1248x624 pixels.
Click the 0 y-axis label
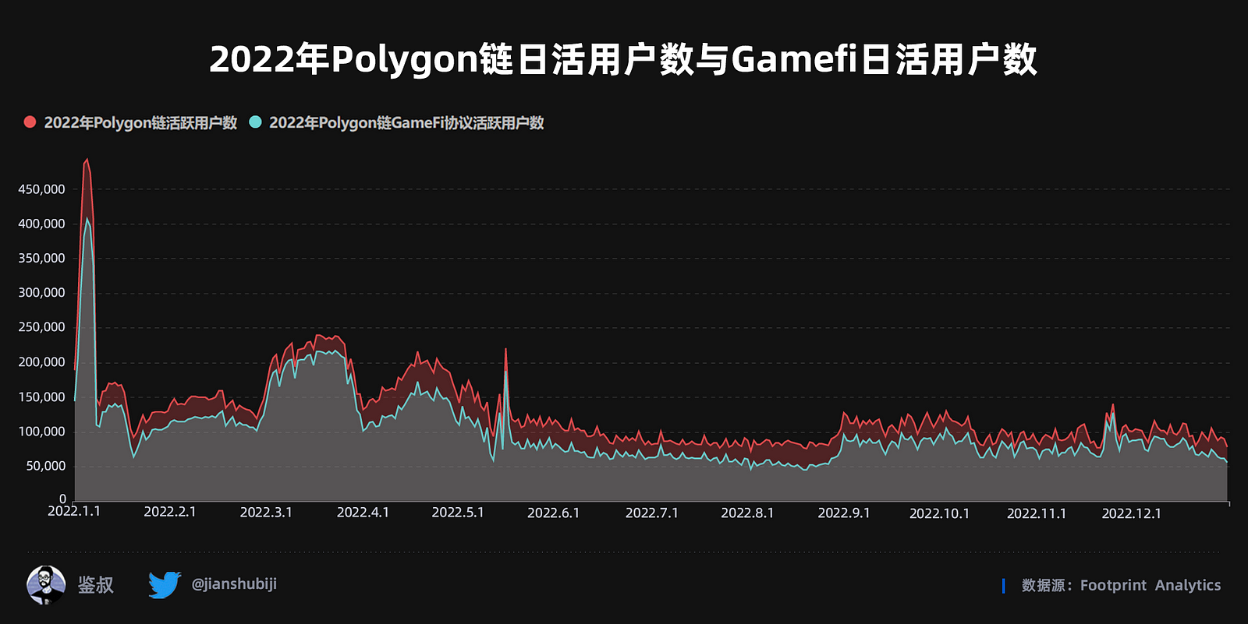[62, 499]
